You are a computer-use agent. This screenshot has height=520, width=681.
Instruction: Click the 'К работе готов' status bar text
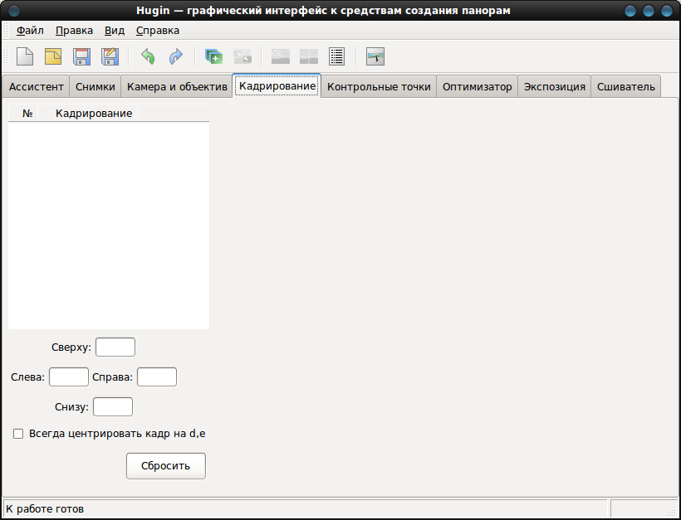[45, 508]
